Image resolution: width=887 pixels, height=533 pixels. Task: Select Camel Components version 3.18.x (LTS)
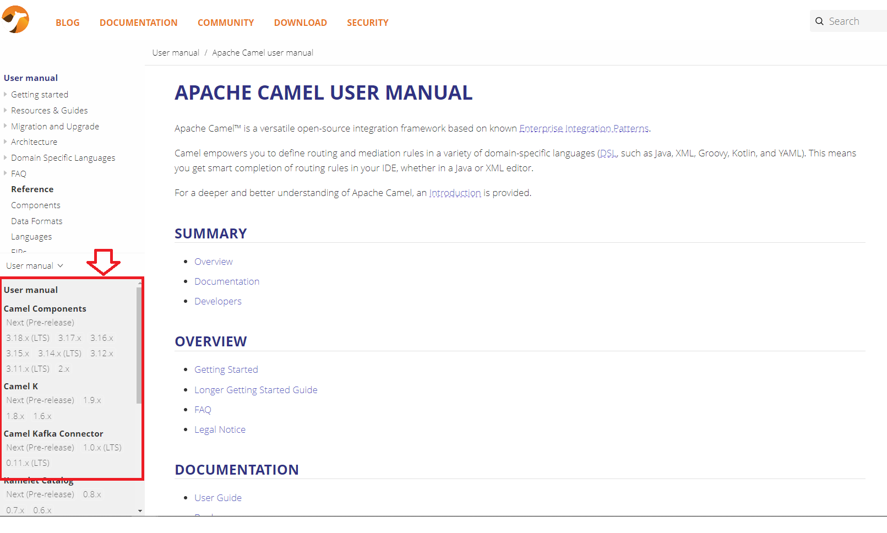tap(28, 338)
